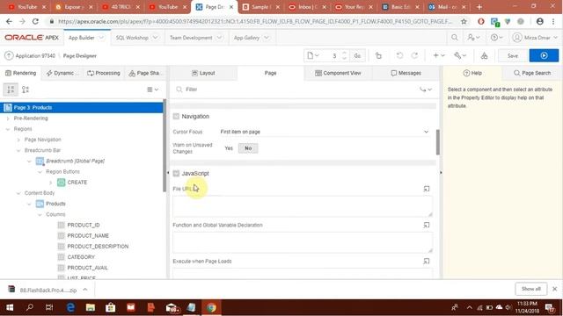Set Warn on Unsaved Changes to Yes
The image size is (563, 316).
pyautogui.click(x=229, y=148)
